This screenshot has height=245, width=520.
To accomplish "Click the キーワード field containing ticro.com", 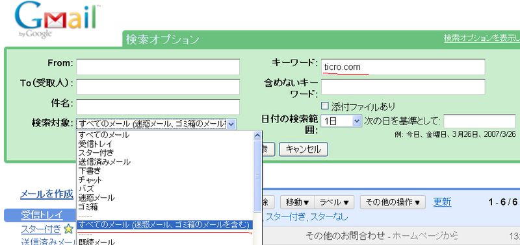I will coord(403,67).
